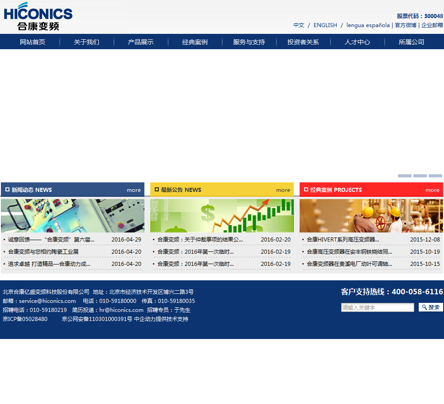Open 服务与支持 navigation item
Image resolution: width=444 pixels, height=404 pixels.
click(249, 42)
